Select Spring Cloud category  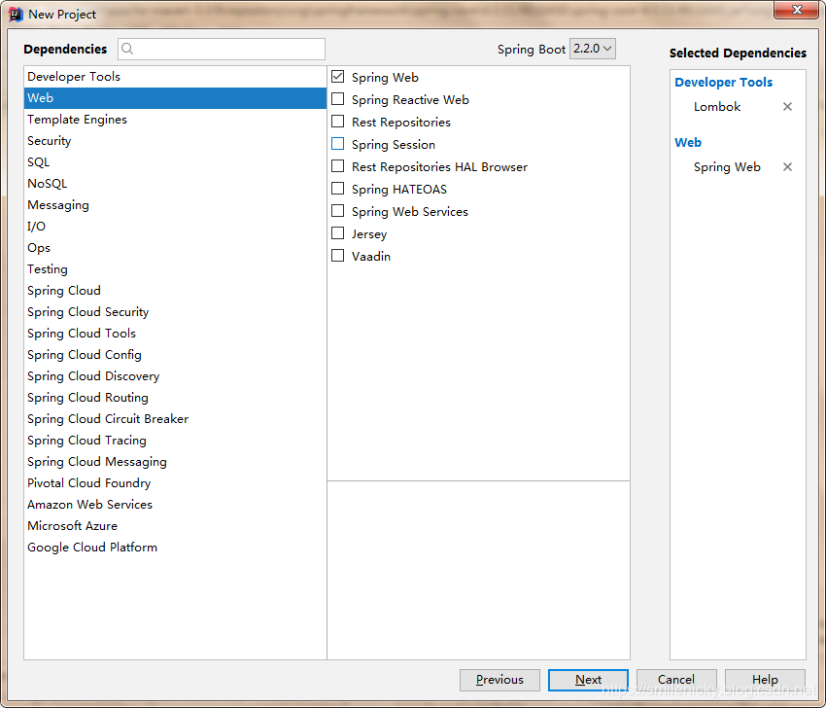click(x=175, y=291)
